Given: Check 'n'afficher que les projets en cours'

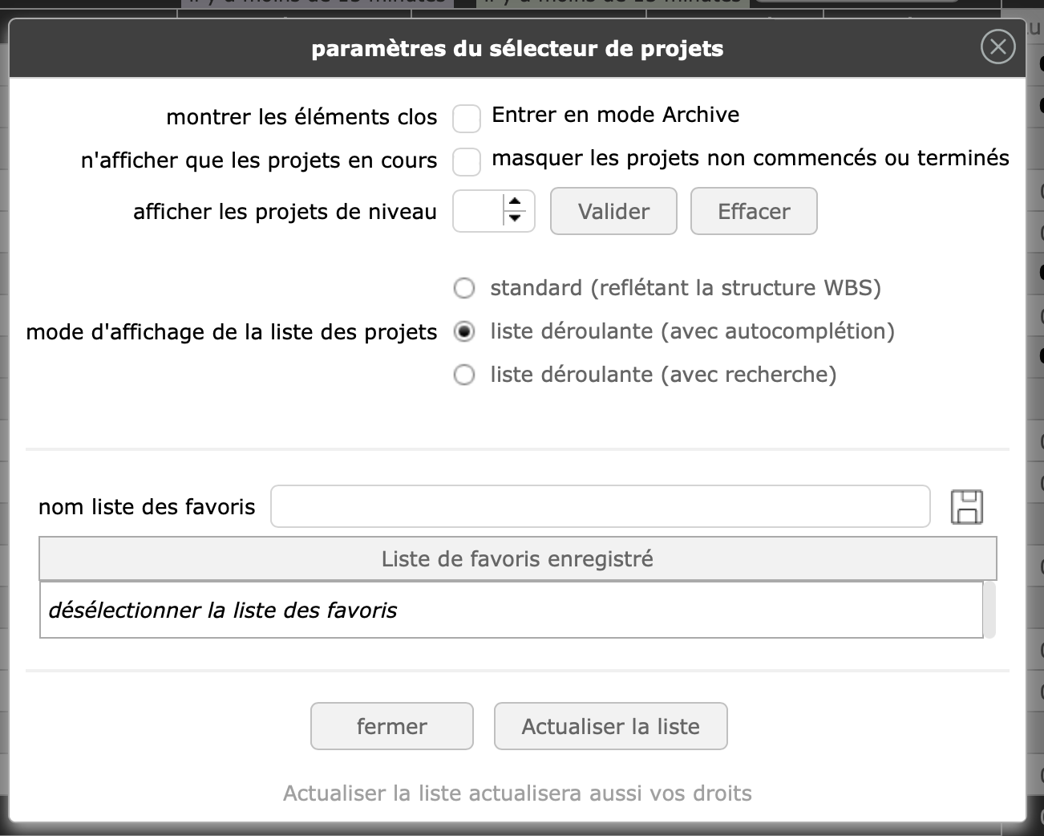Looking at the screenshot, I should [x=467, y=161].
